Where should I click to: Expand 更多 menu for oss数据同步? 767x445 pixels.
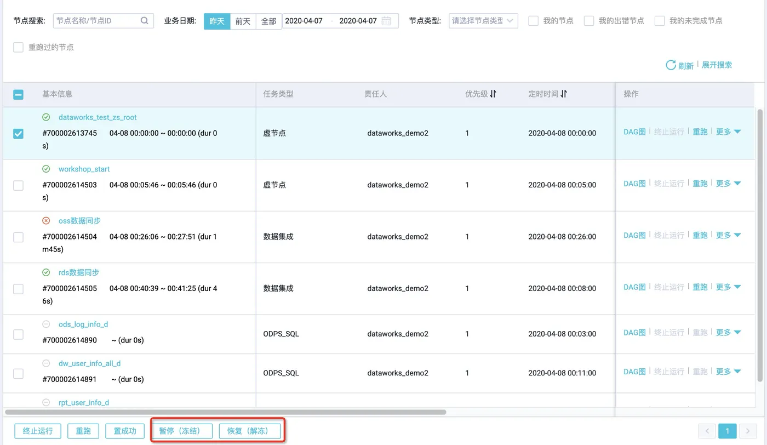pos(728,235)
